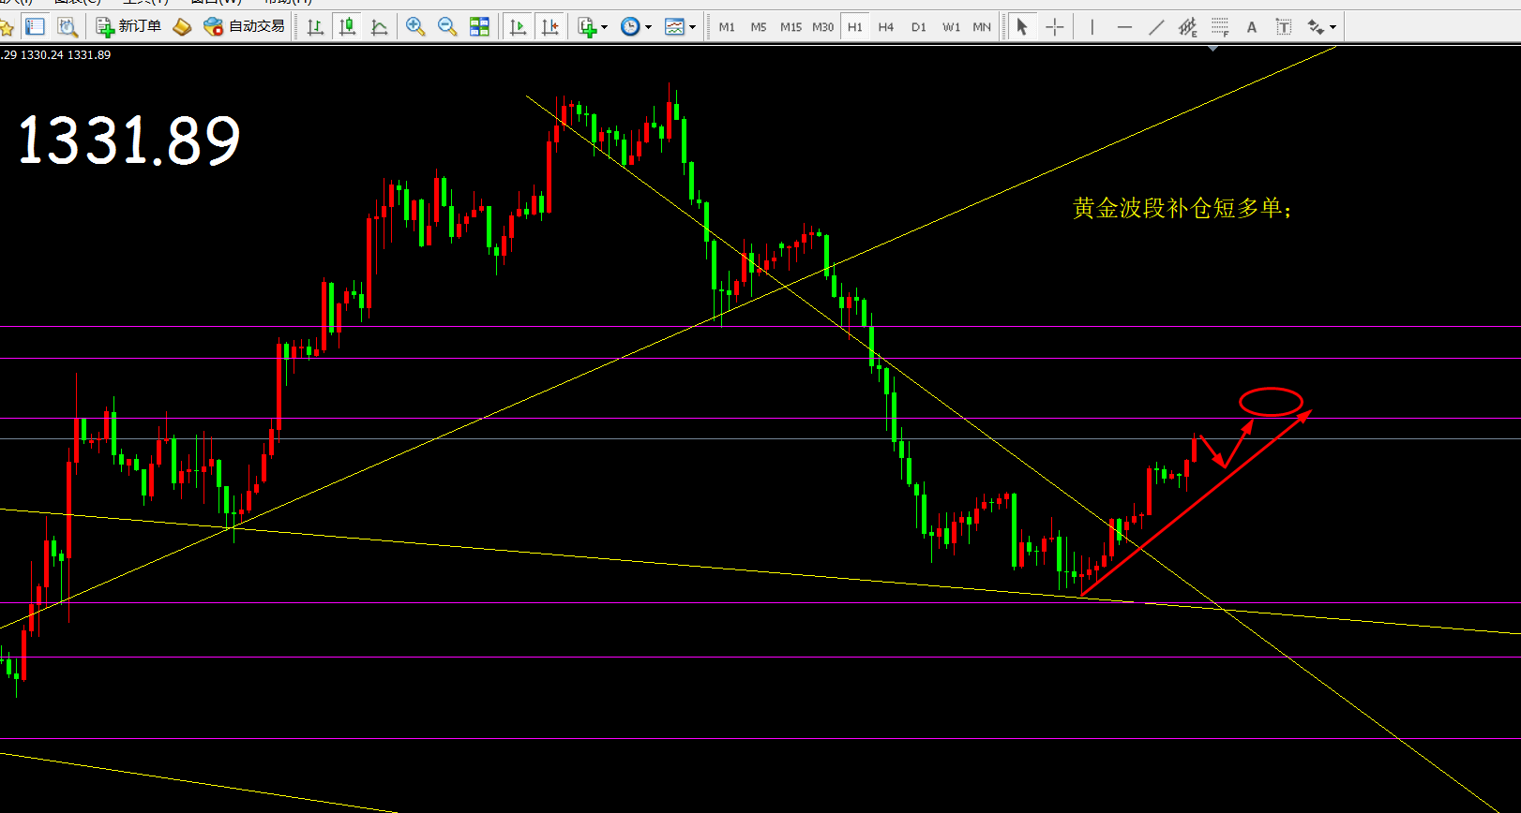The height and width of the screenshot is (813, 1521).
Task: Click the panel window icon beside Strategy Tester
Action: (36, 26)
